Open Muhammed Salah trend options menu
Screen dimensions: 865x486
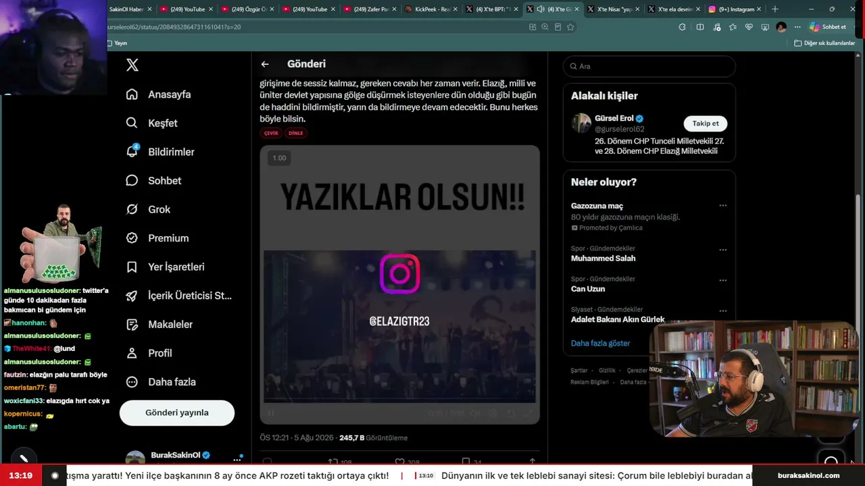point(723,250)
